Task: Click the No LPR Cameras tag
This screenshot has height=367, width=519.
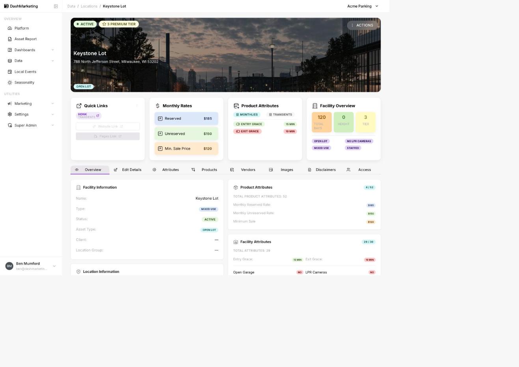Action: pyautogui.click(x=359, y=141)
